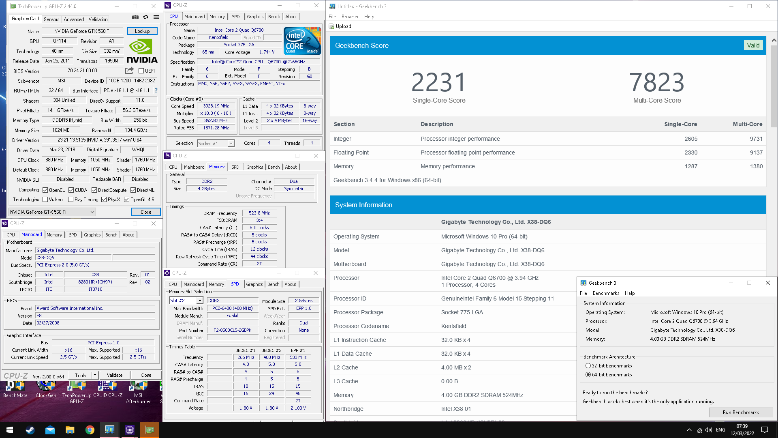Open the volume control in system tray
The image size is (778, 438).
click(709, 430)
